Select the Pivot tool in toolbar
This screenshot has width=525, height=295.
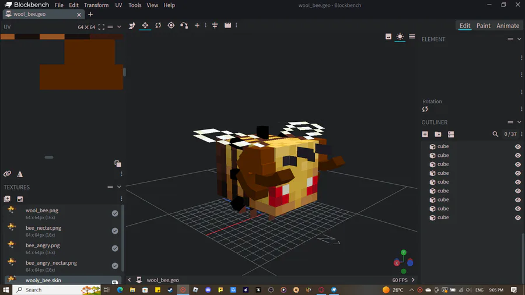pyautogui.click(x=171, y=26)
